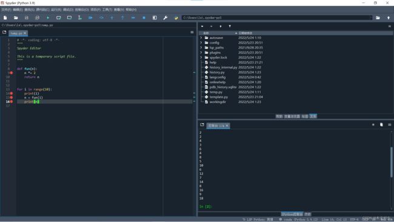The image size is (394, 222).
Task: Click LSP Python status in status bar
Action: (x=258, y=220)
